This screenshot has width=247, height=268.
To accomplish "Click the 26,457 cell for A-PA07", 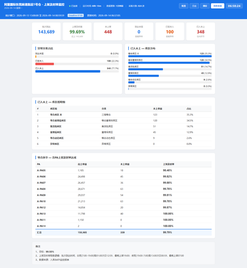I will (x=81, y=183).
